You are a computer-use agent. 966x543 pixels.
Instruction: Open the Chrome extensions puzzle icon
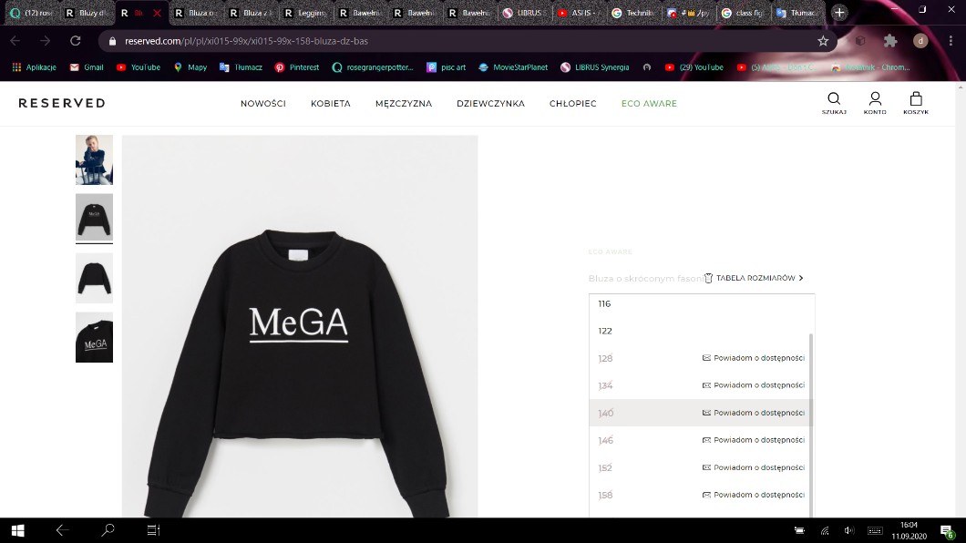890,41
